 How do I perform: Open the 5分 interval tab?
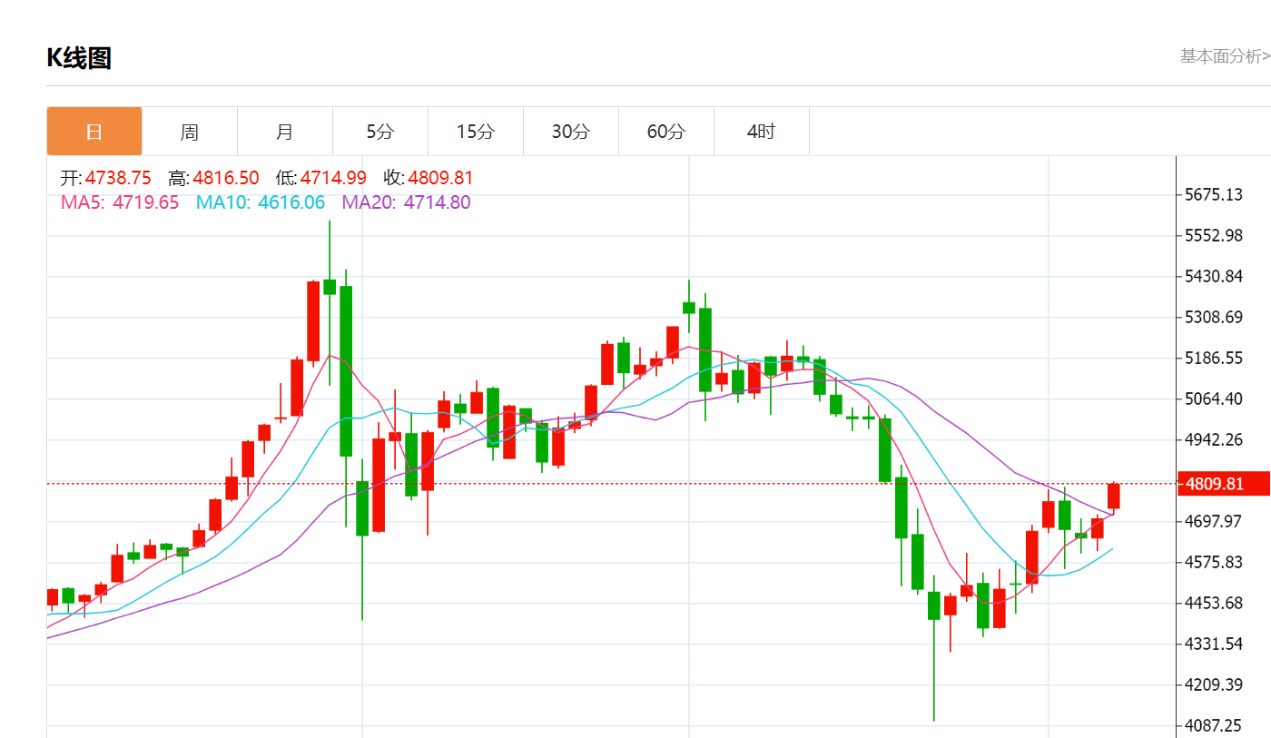coord(379,132)
